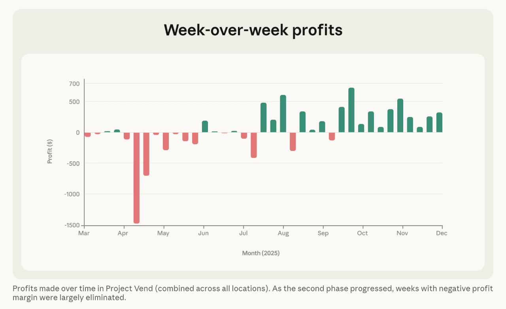Click the chart title "Week-over-week profits"

pyautogui.click(x=253, y=30)
